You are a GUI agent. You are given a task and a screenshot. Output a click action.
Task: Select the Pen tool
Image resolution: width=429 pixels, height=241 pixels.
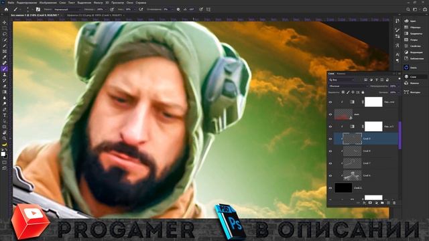point(5,110)
